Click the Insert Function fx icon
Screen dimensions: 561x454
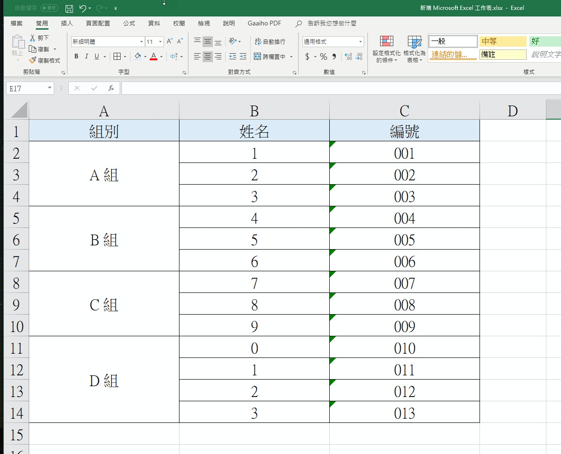click(x=111, y=88)
